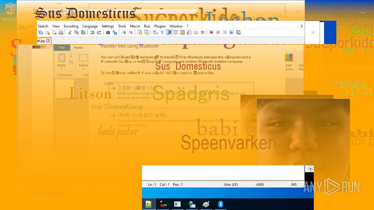Click the macro Playback icon
374x210 pixels.
(x=225, y=32)
